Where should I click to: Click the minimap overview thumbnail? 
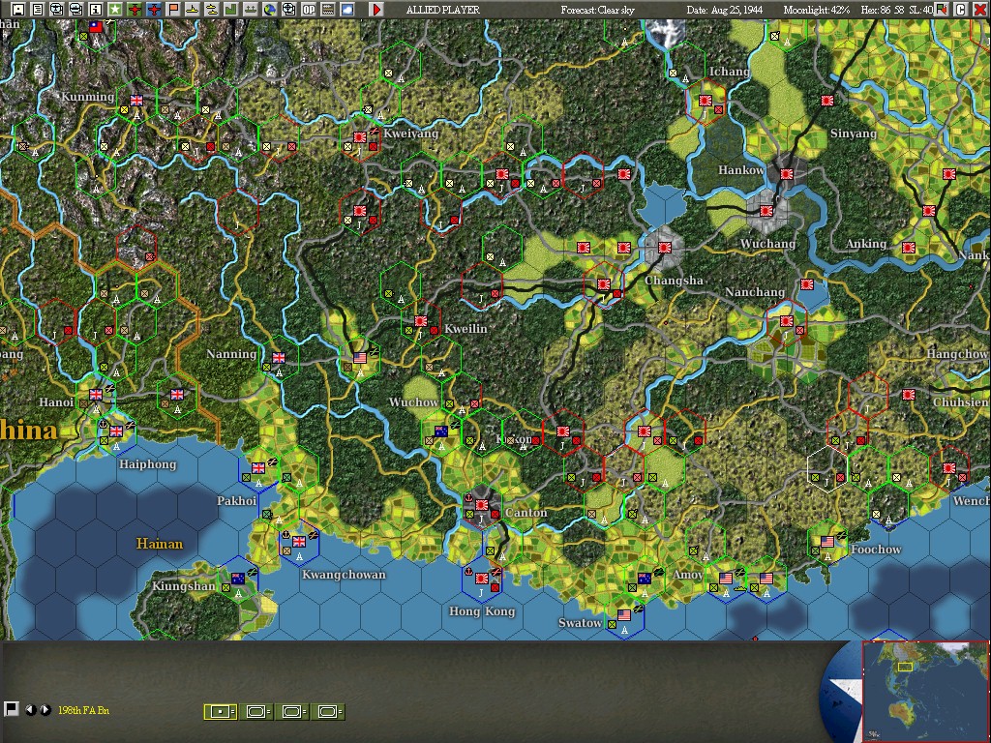pos(925,691)
